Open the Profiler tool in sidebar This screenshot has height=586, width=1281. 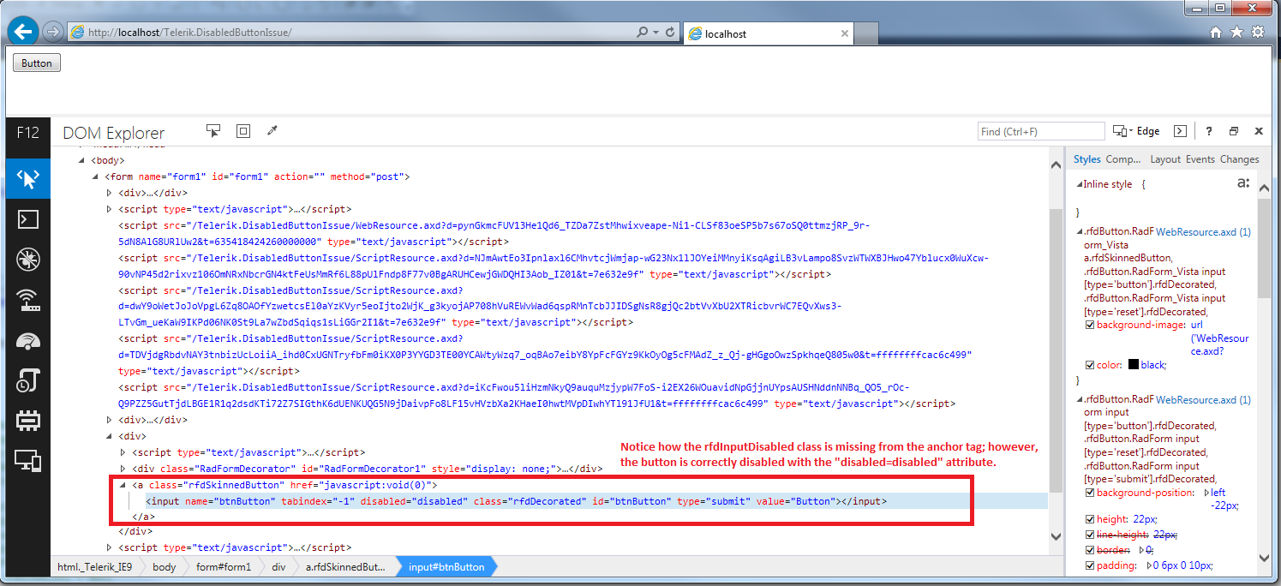tap(28, 382)
